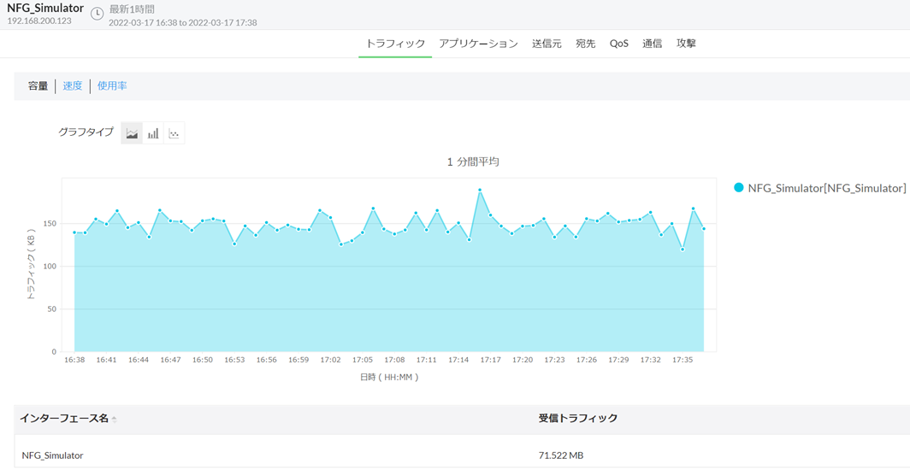The width and height of the screenshot is (910, 470).
Task: Open the 最新1時間 time period selector
Action: coord(132,9)
